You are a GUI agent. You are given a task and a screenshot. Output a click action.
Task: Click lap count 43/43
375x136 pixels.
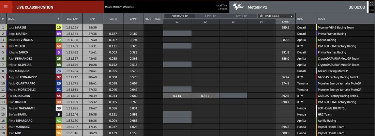point(92,58)
